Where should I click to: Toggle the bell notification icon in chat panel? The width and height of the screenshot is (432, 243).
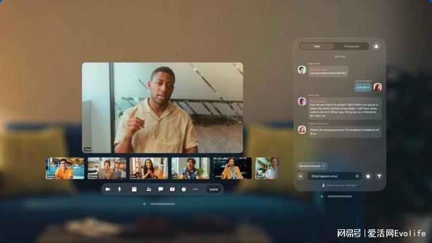point(376,47)
